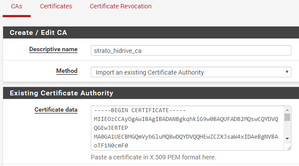This screenshot has width=299, height=166.
Task: Place cursor on the QGEwJERTEP line
Action: 111,128
